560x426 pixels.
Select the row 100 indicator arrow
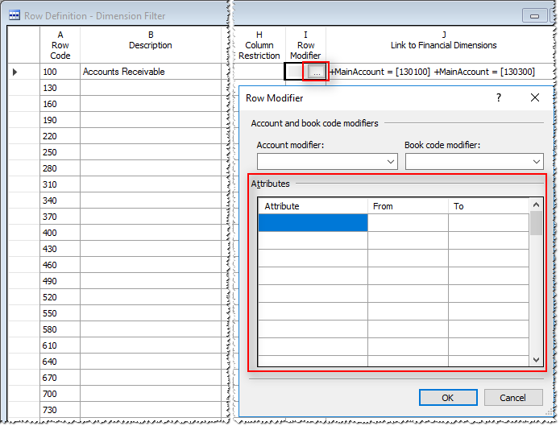(x=15, y=72)
